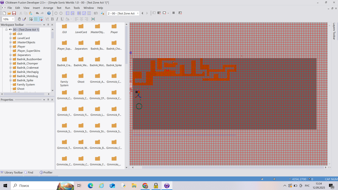Run the project icon

pyautogui.click(x=154, y=13)
